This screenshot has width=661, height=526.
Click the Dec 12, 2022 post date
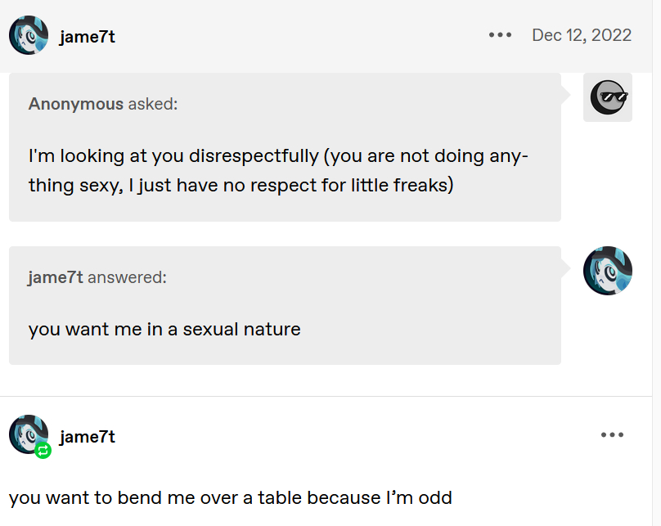point(582,35)
